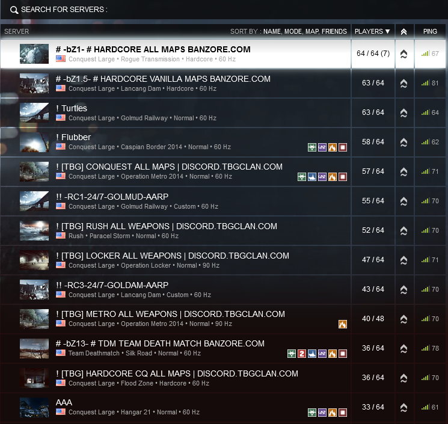
Task: Click boost chevron on TBG Rush All Weapons row
Action: coord(404,230)
